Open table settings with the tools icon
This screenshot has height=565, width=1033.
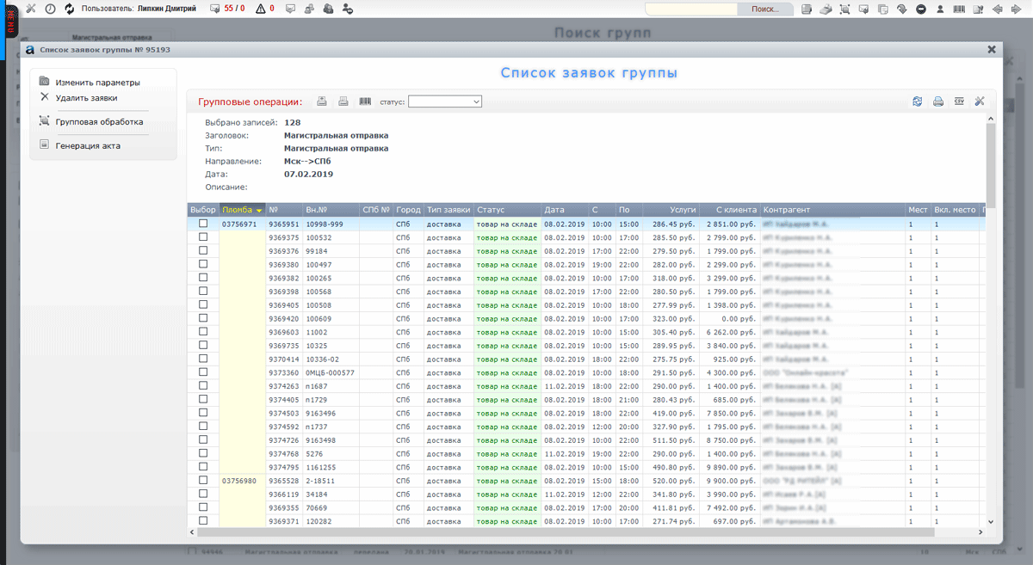980,101
